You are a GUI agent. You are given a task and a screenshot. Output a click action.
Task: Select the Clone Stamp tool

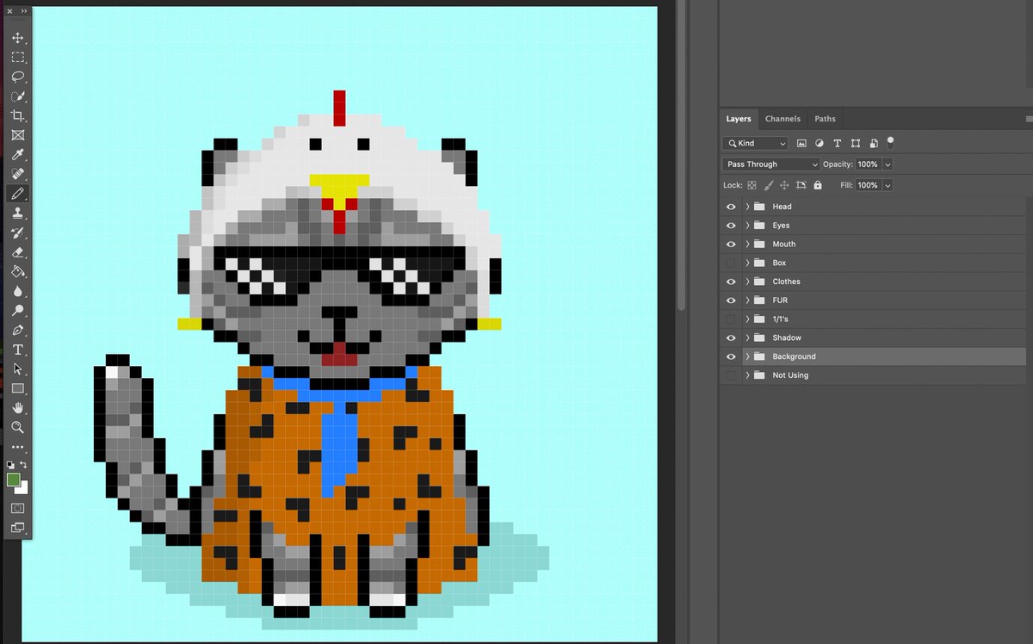17,214
